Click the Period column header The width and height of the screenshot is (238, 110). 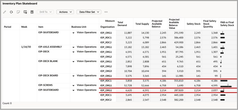7,27
